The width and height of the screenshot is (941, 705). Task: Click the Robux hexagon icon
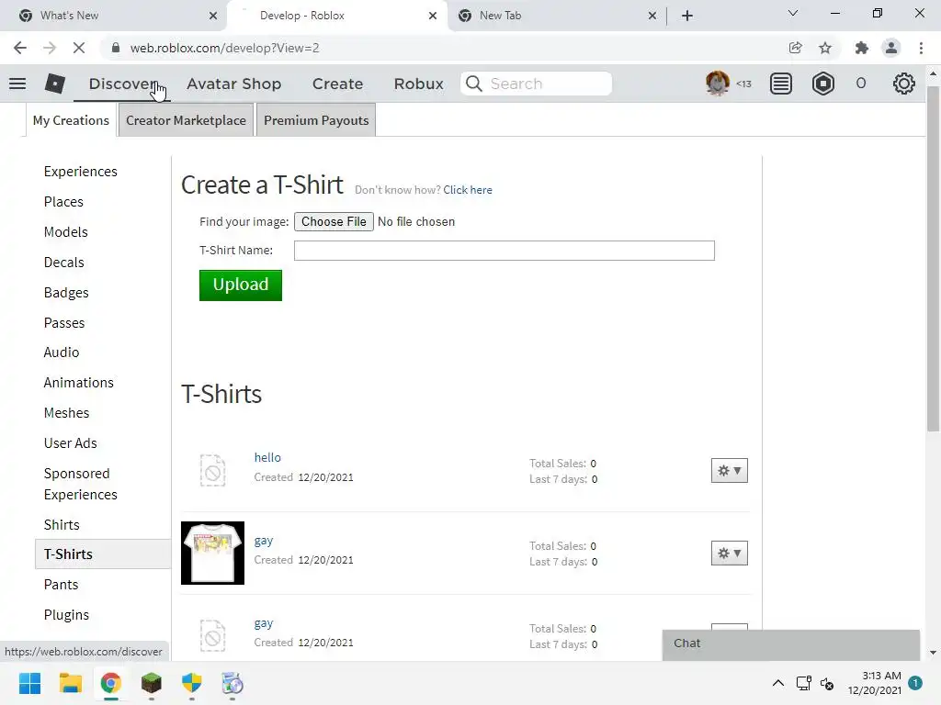[822, 84]
